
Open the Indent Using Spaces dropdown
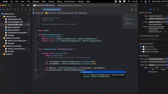pos(158,65)
